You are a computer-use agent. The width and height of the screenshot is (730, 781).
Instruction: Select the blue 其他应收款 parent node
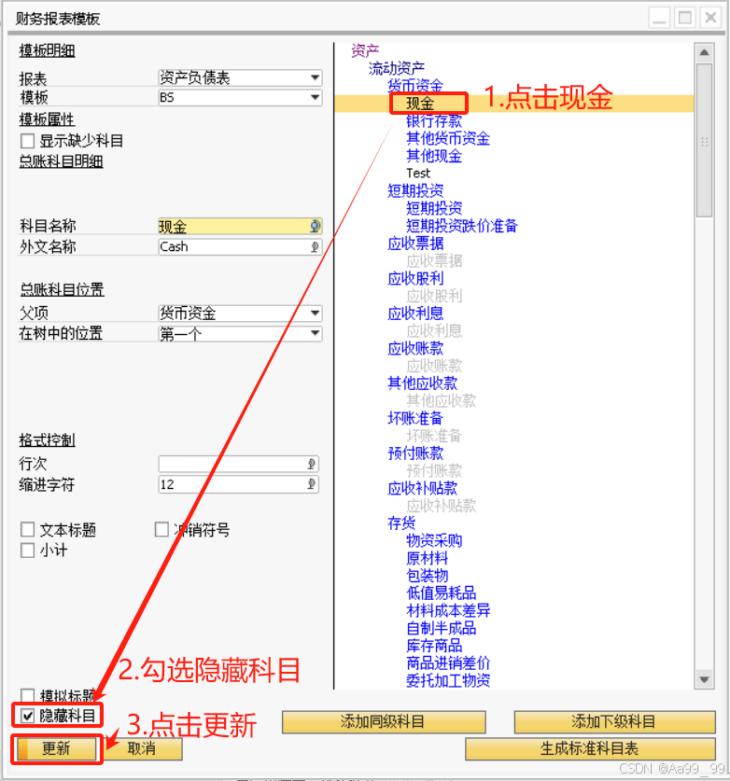pyautogui.click(x=423, y=383)
